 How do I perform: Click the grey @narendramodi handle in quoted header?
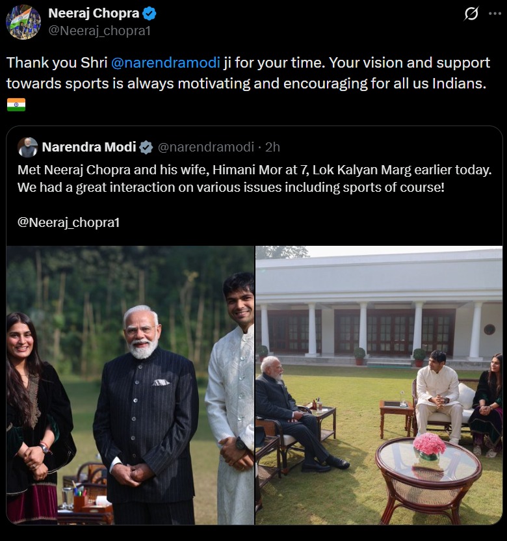(206, 147)
